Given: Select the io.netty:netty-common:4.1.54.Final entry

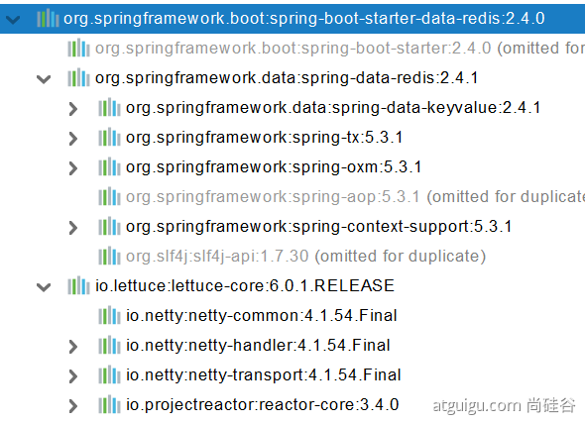Looking at the screenshot, I should pyautogui.click(x=262, y=316).
